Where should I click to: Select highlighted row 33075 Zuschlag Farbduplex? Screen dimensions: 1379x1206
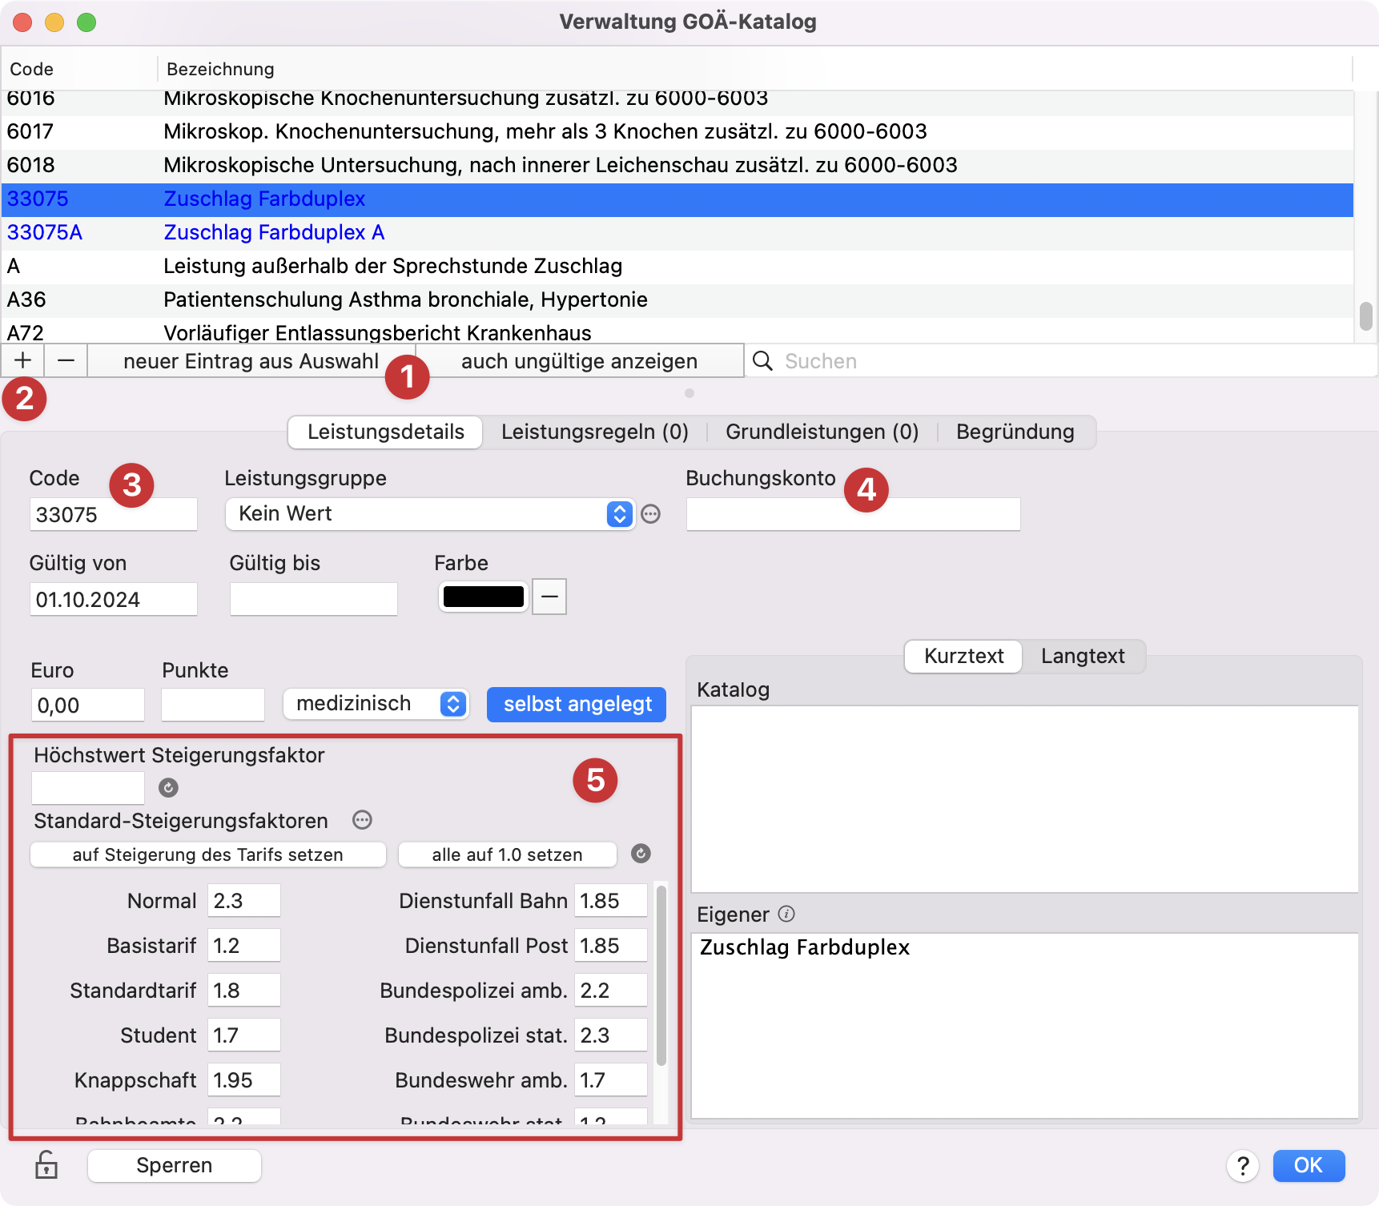tap(677, 199)
